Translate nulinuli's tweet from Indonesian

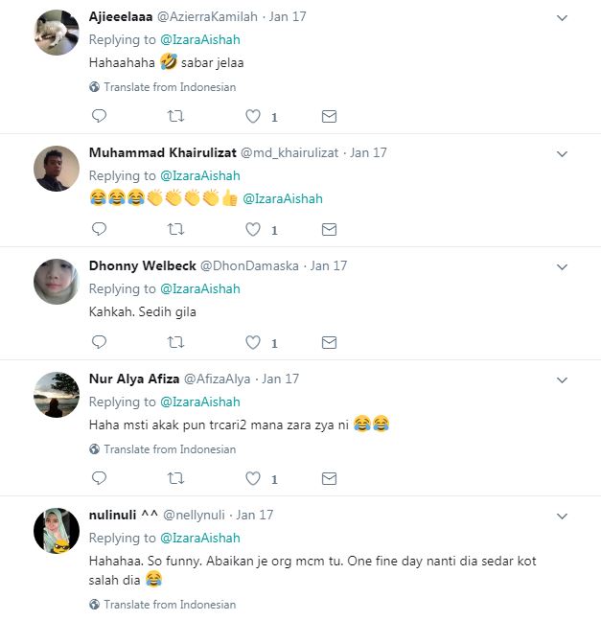pyautogui.click(x=169, y=605)
